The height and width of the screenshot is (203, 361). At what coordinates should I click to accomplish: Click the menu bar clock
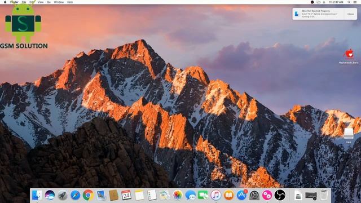[x=336, y=2]
